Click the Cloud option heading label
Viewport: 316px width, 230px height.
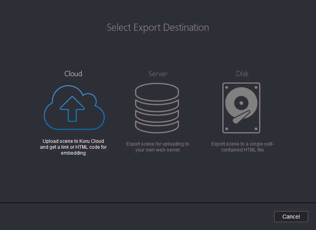[73, 74]
